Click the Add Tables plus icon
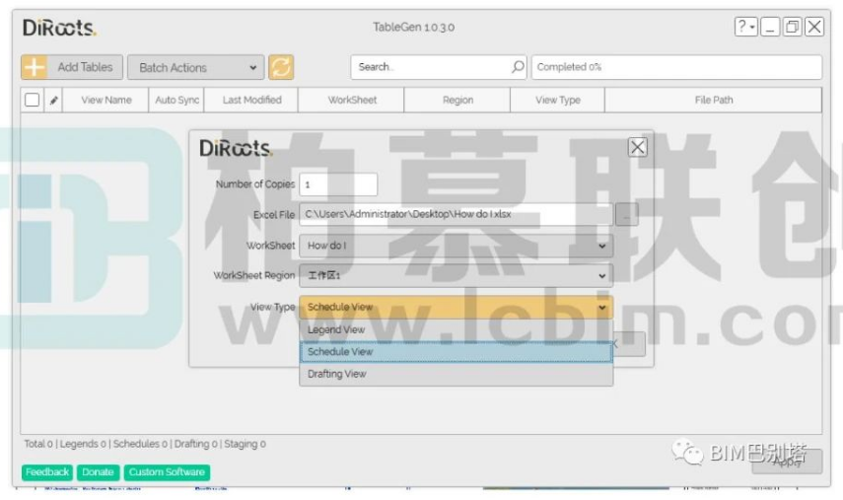 point(35,67)
